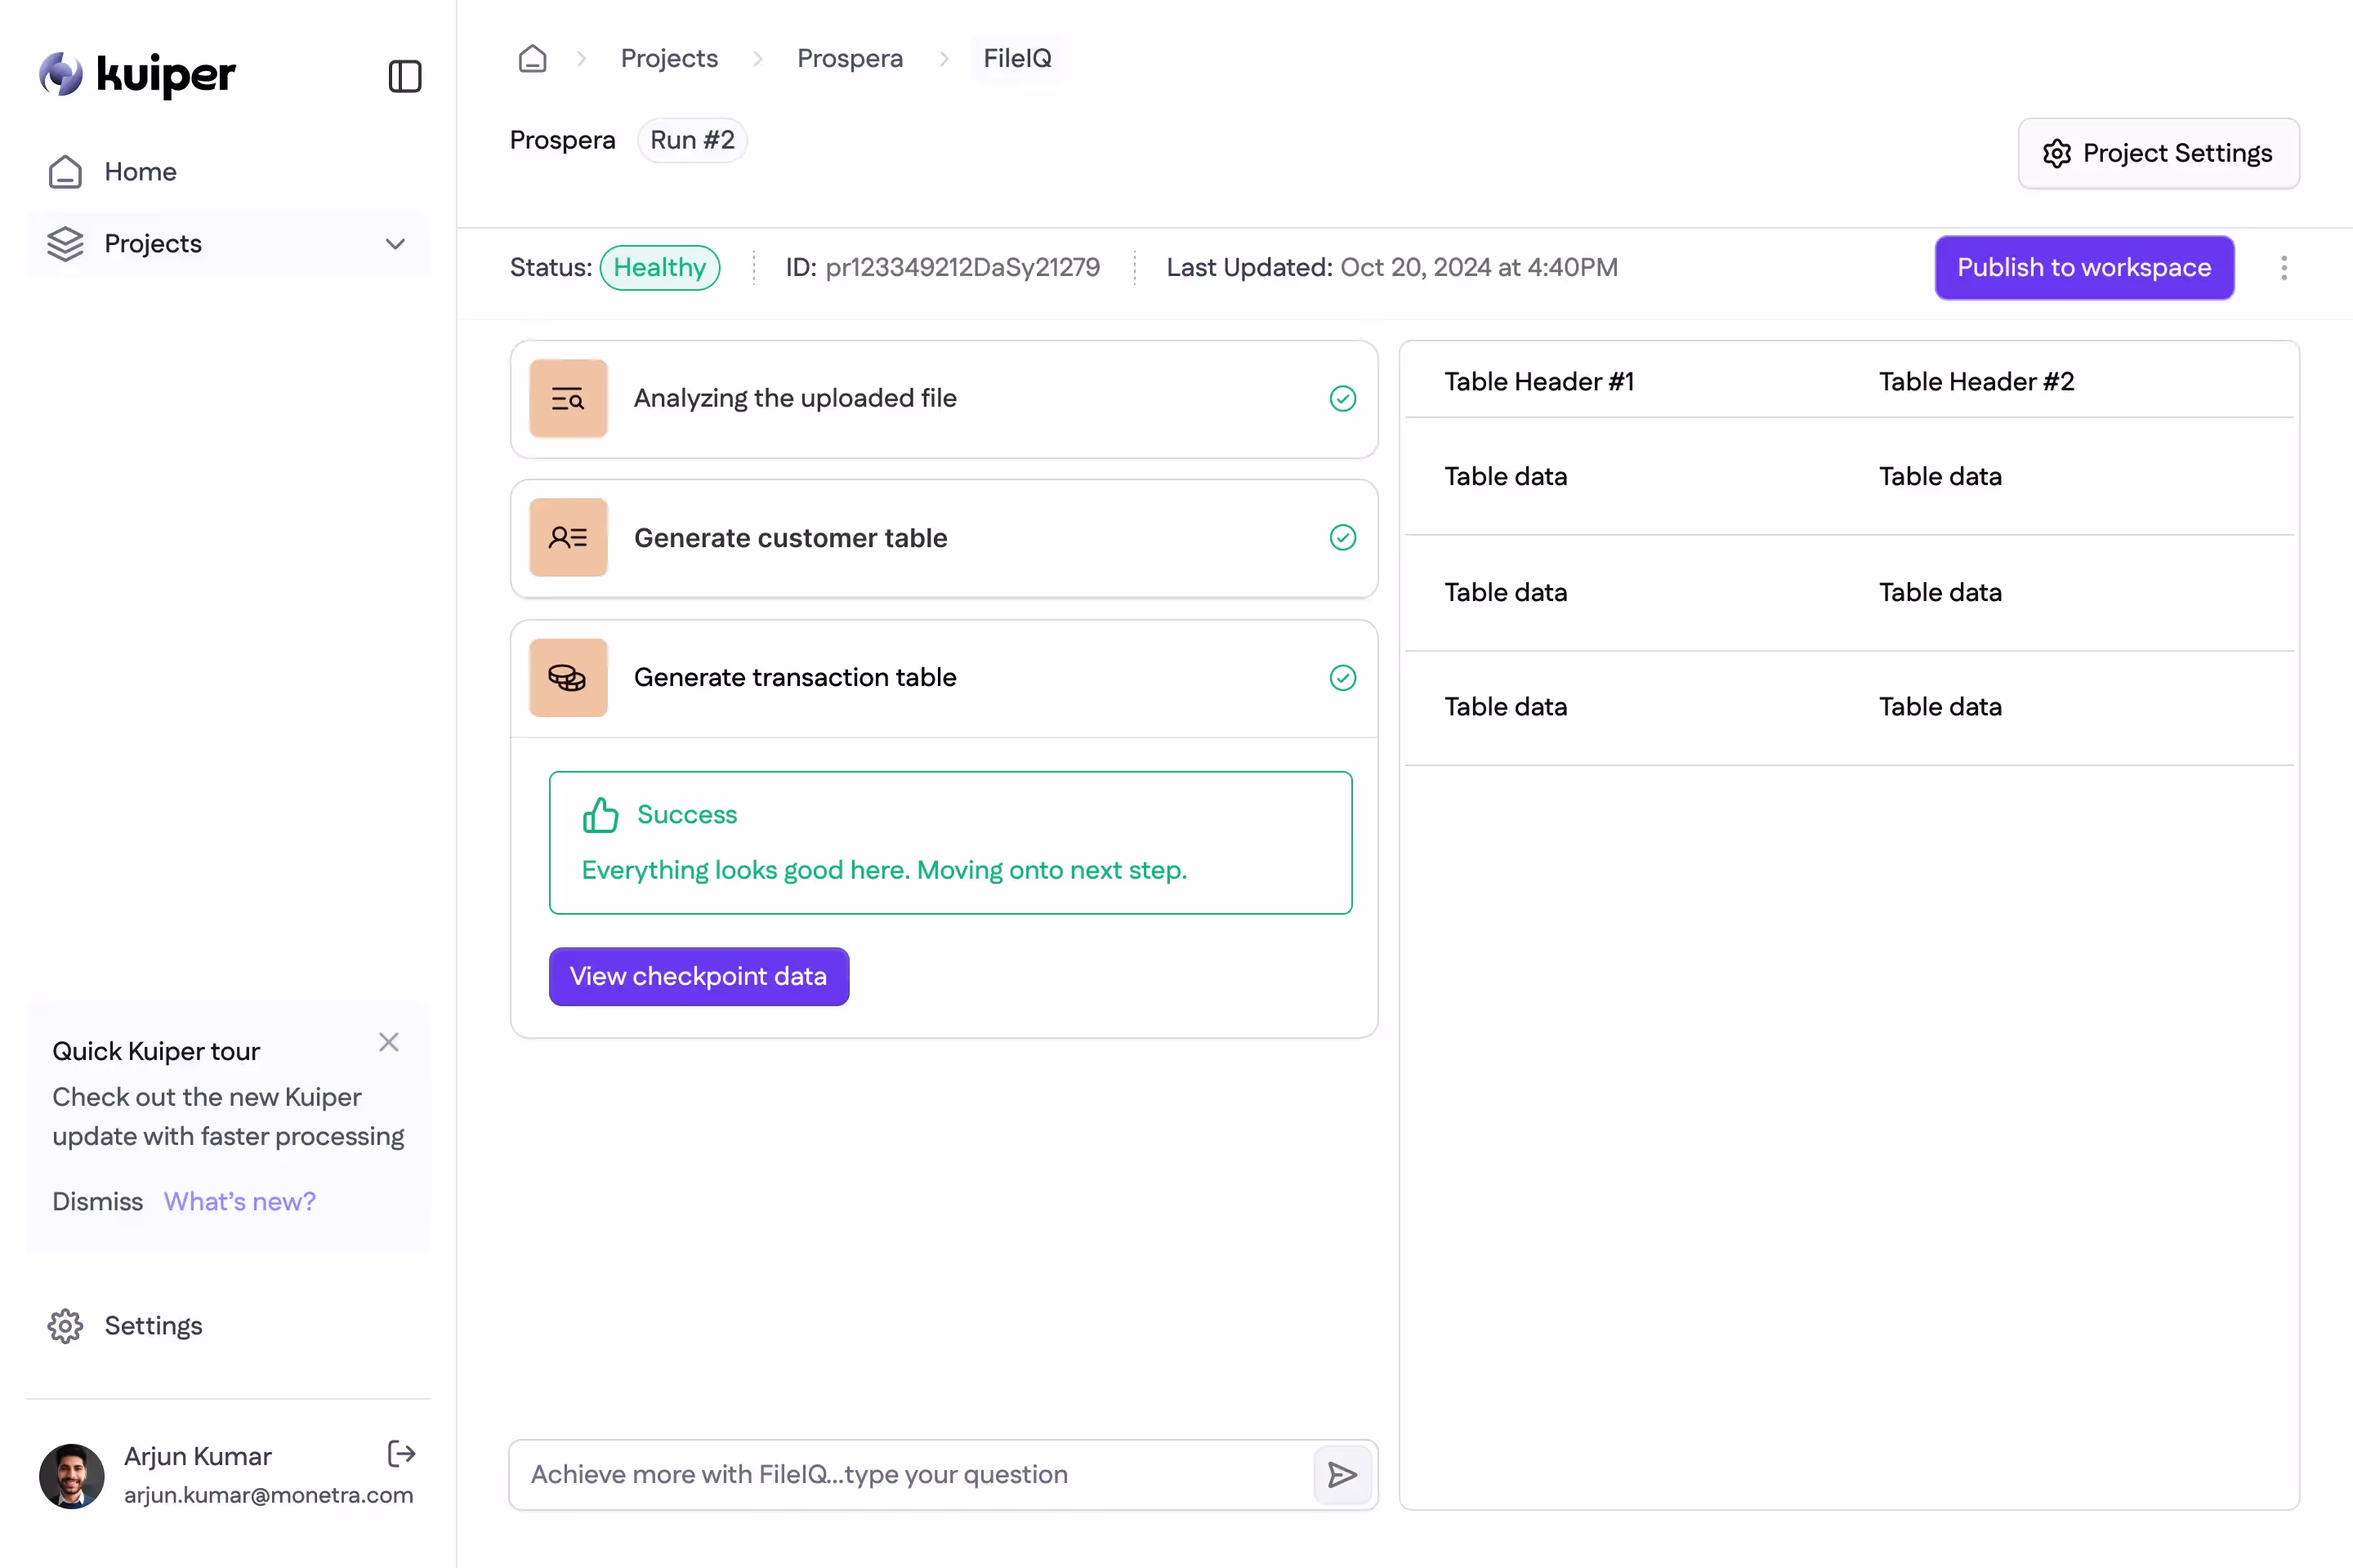Click the send message arrow icon
2353x1568 pixels.
pyautogui.click(x=1342, y=1474)
